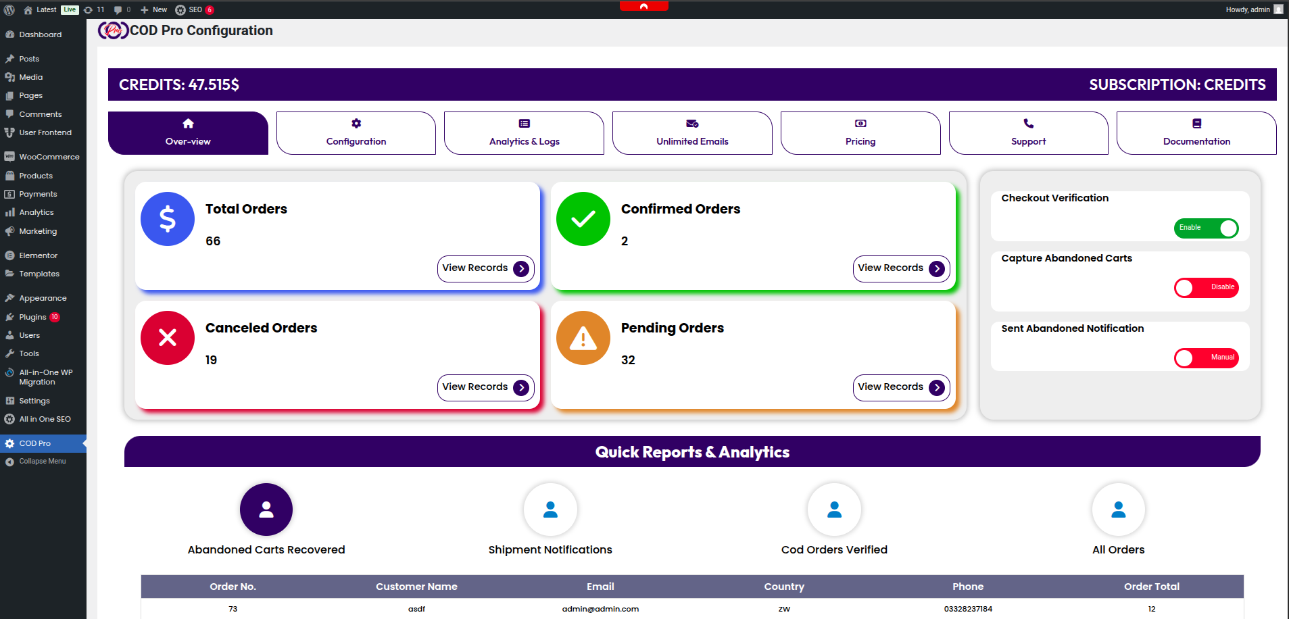1289x619 pixels.
Task: Open the WordPress logo menu
Action: [x=9, y=9]
